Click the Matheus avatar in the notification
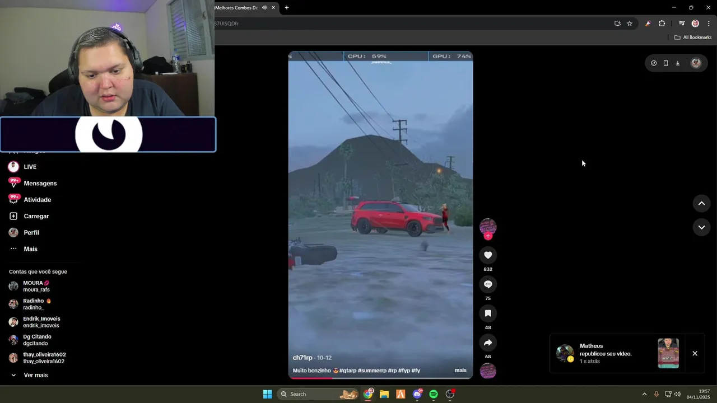 coord(565,353)
